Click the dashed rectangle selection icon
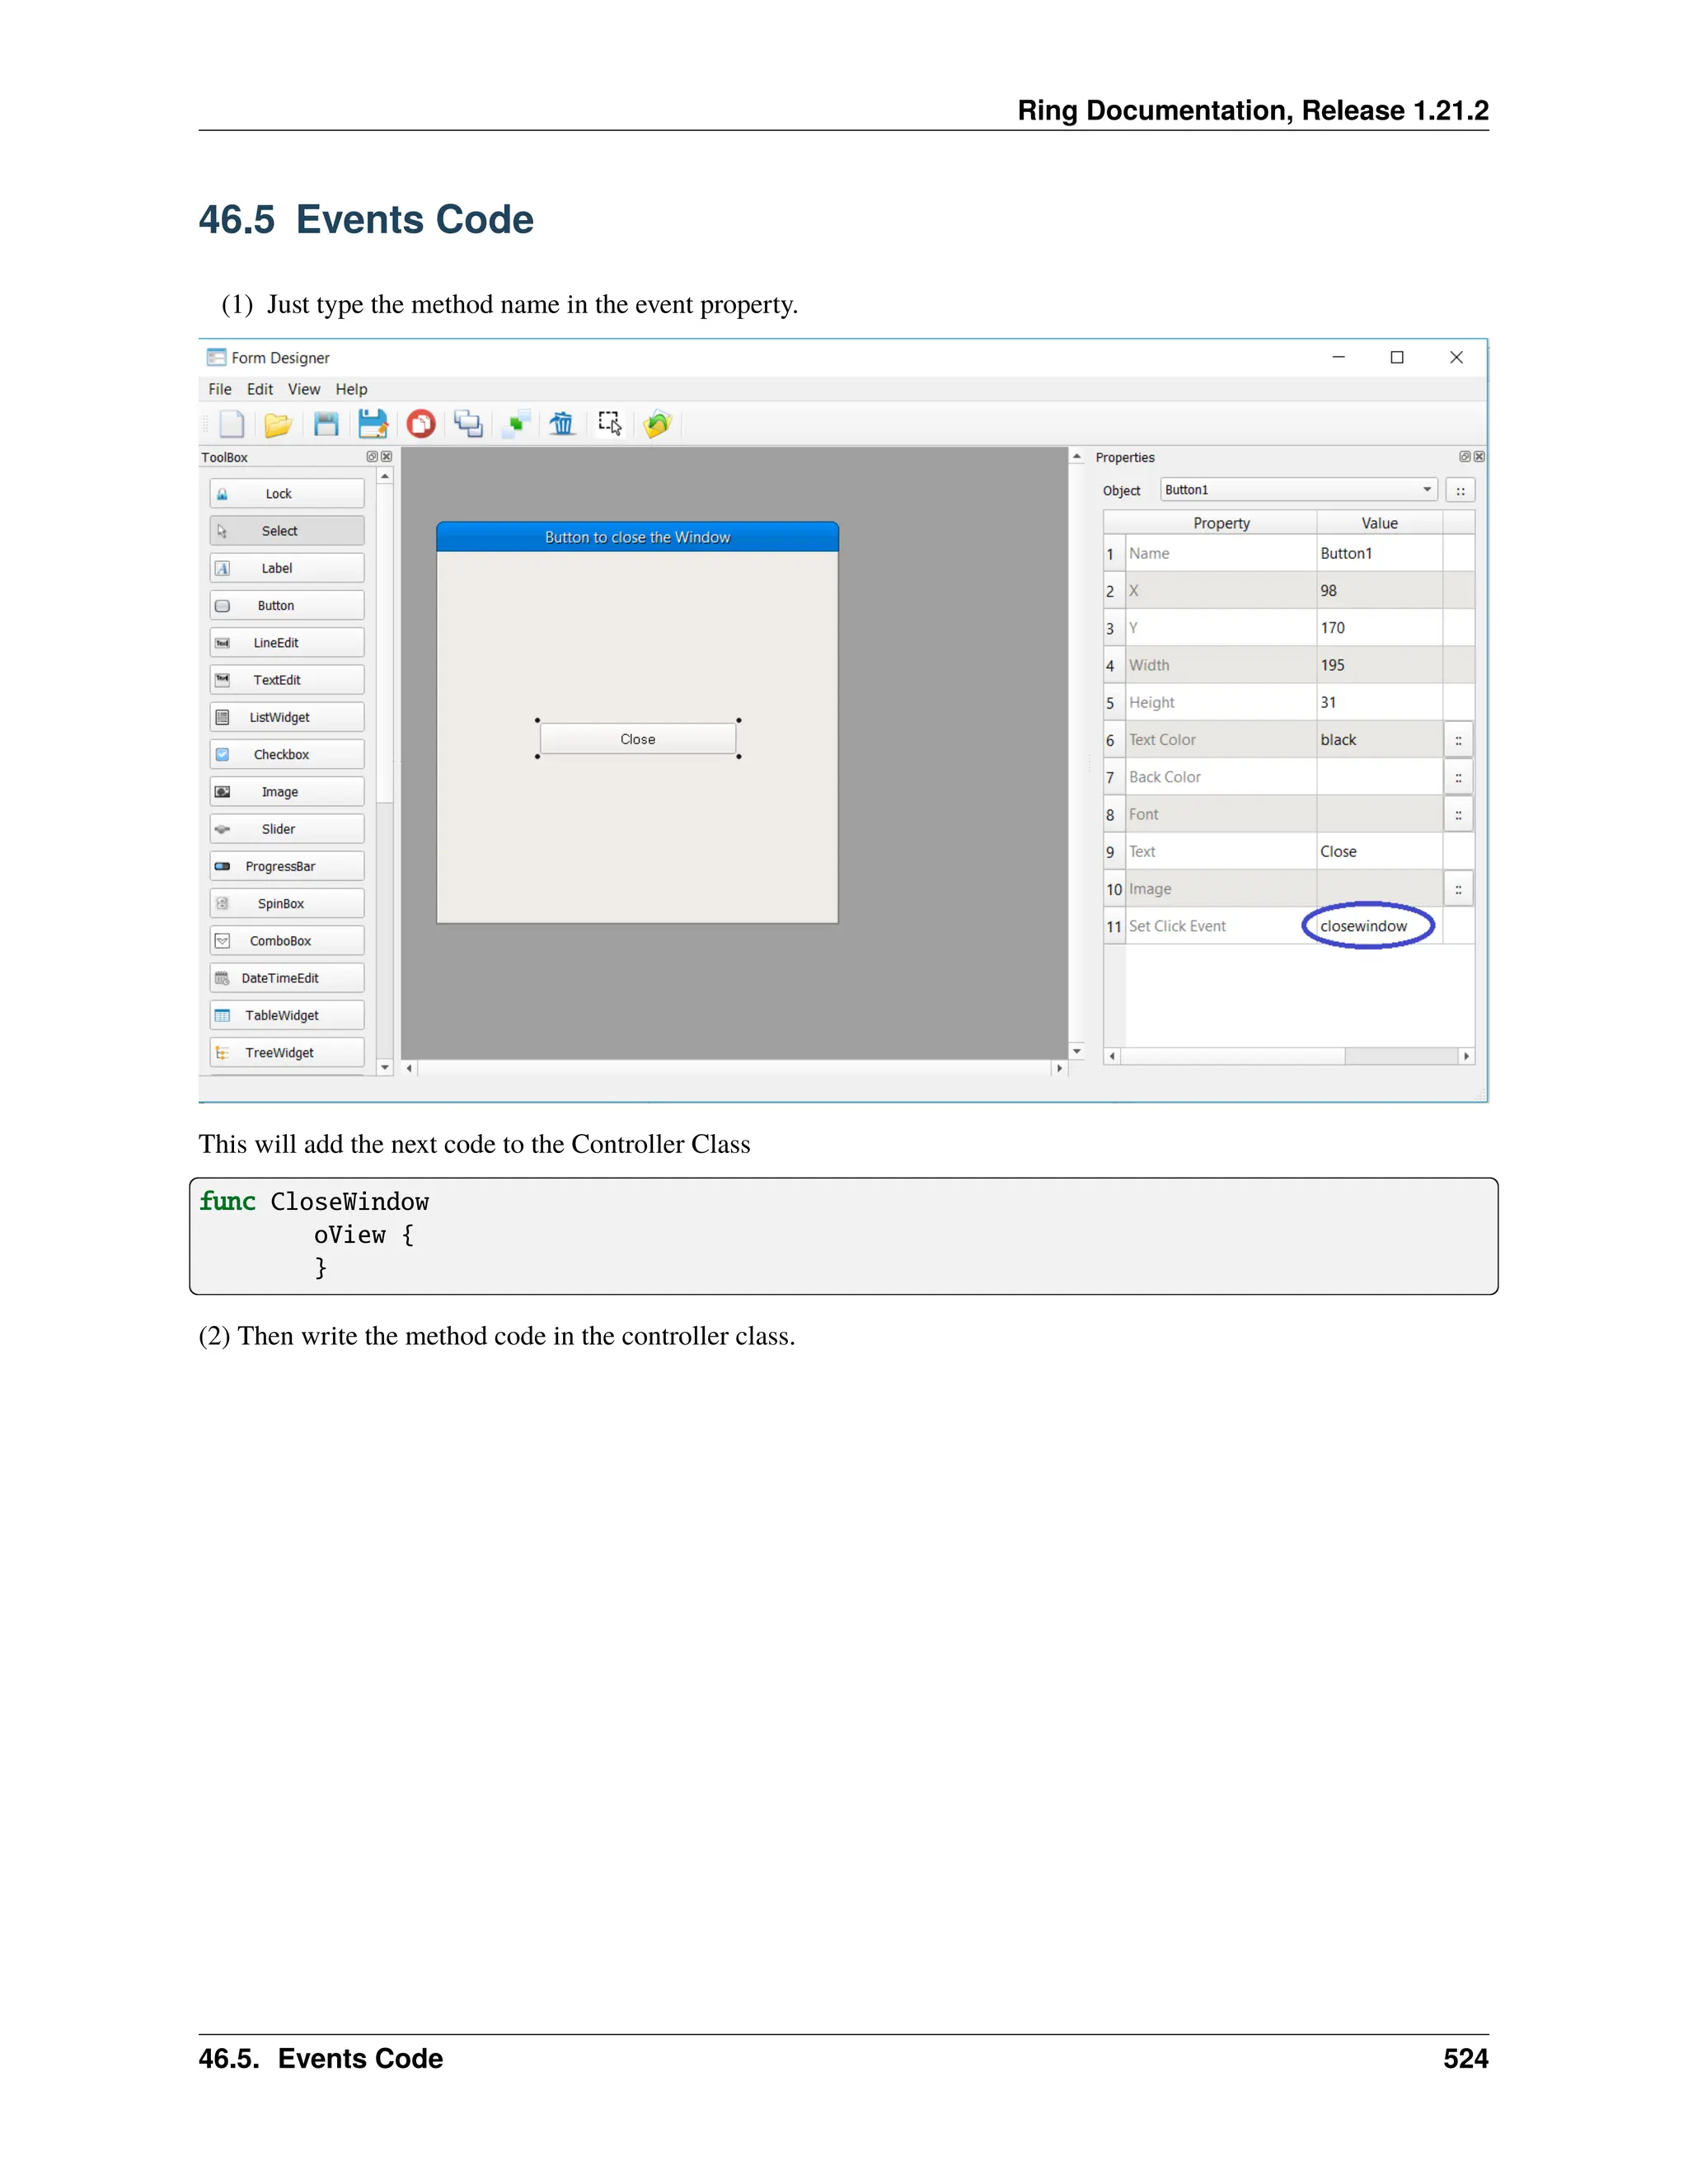The image size is (1688, 2184). (x=610, y=423)
